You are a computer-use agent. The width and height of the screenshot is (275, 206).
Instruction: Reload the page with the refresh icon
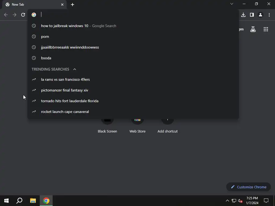point(23,15)
